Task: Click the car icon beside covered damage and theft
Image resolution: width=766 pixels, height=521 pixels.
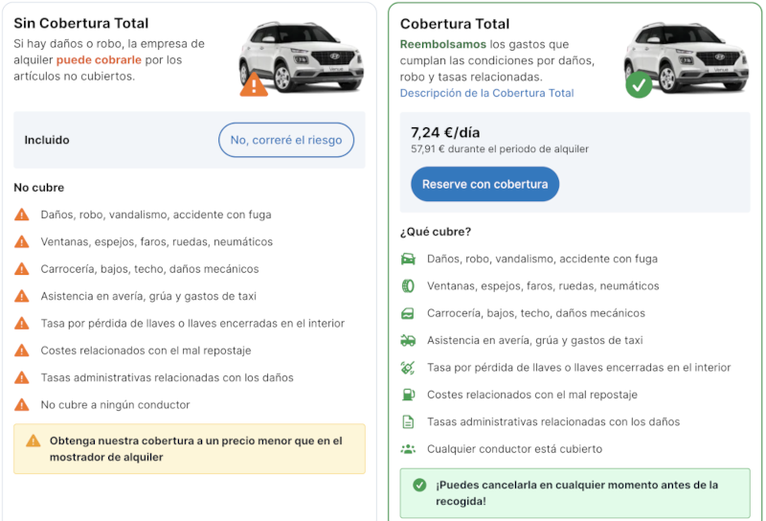Action: pos(408,259)
